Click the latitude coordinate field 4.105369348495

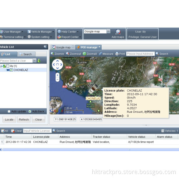click(91, 119)
